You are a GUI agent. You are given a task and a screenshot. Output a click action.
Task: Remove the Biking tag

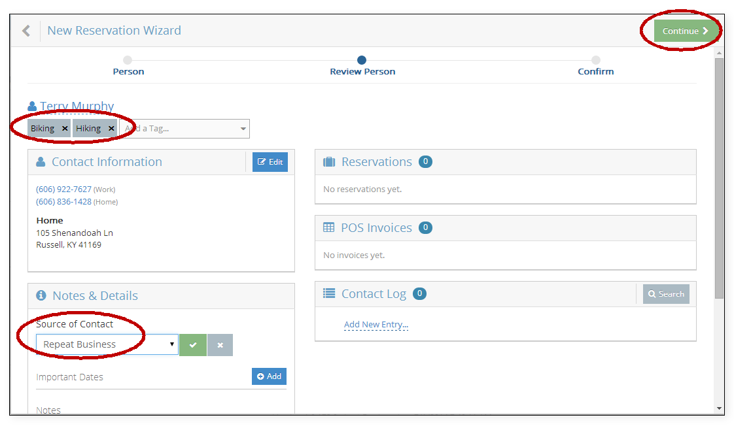65,129
